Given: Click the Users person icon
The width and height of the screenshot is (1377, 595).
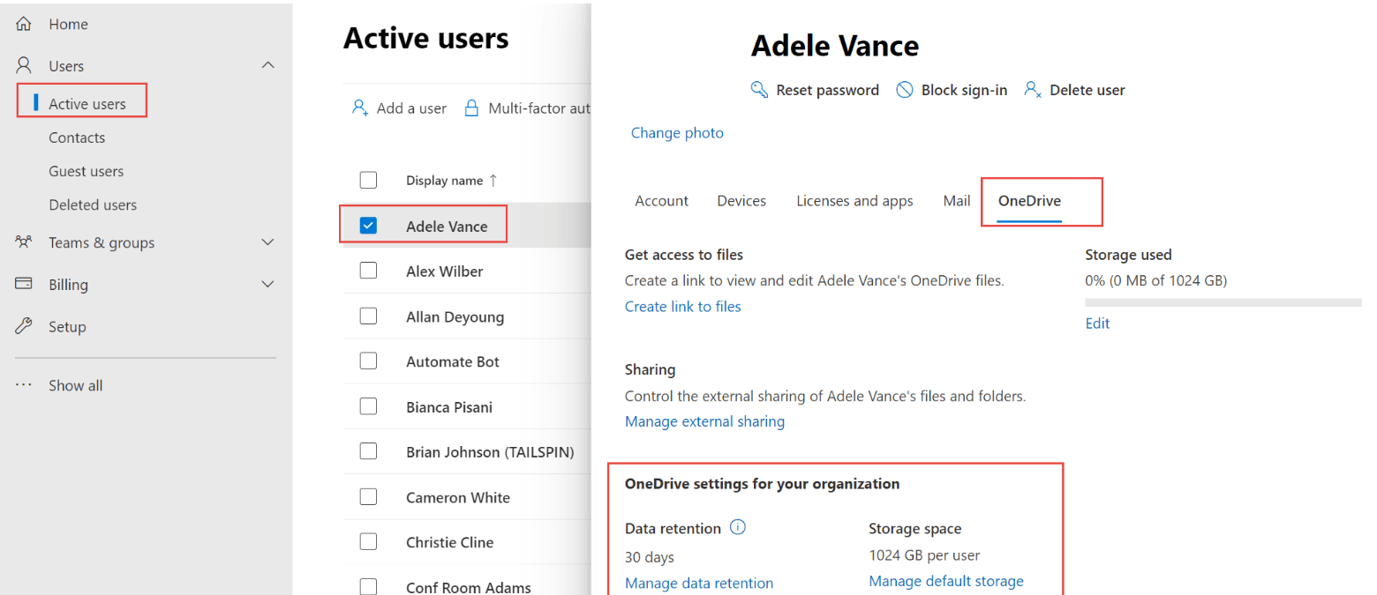Looking at the screenshot, I should click(24, 66).
